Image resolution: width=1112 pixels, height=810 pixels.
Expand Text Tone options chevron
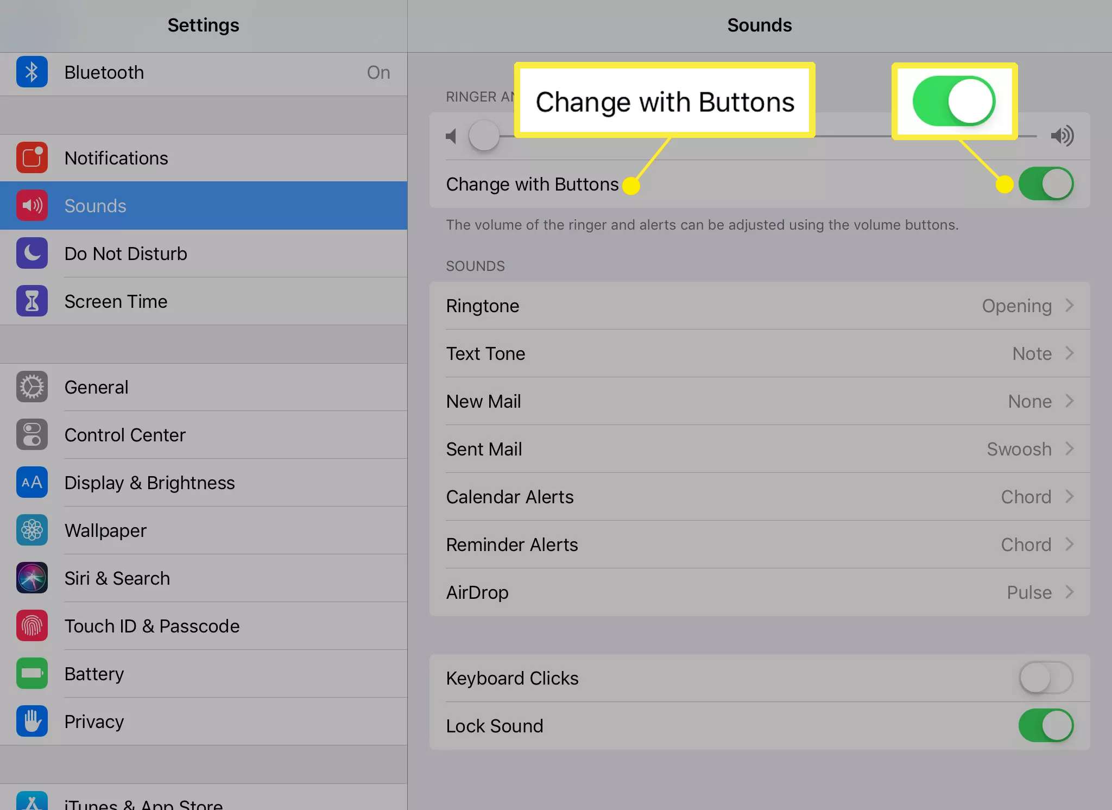(1072, 353)
